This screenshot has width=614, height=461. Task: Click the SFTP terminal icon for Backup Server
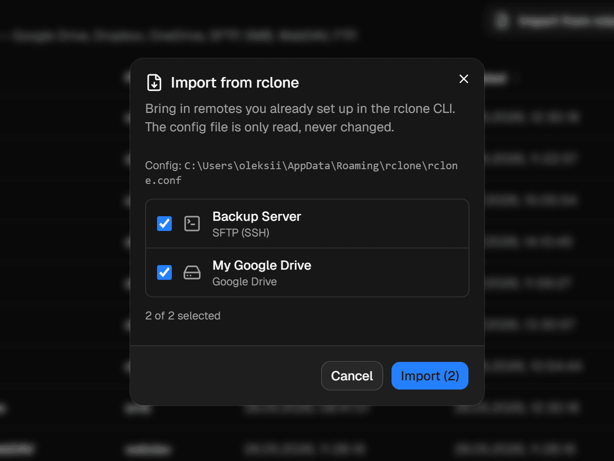(x=192, y=224)
